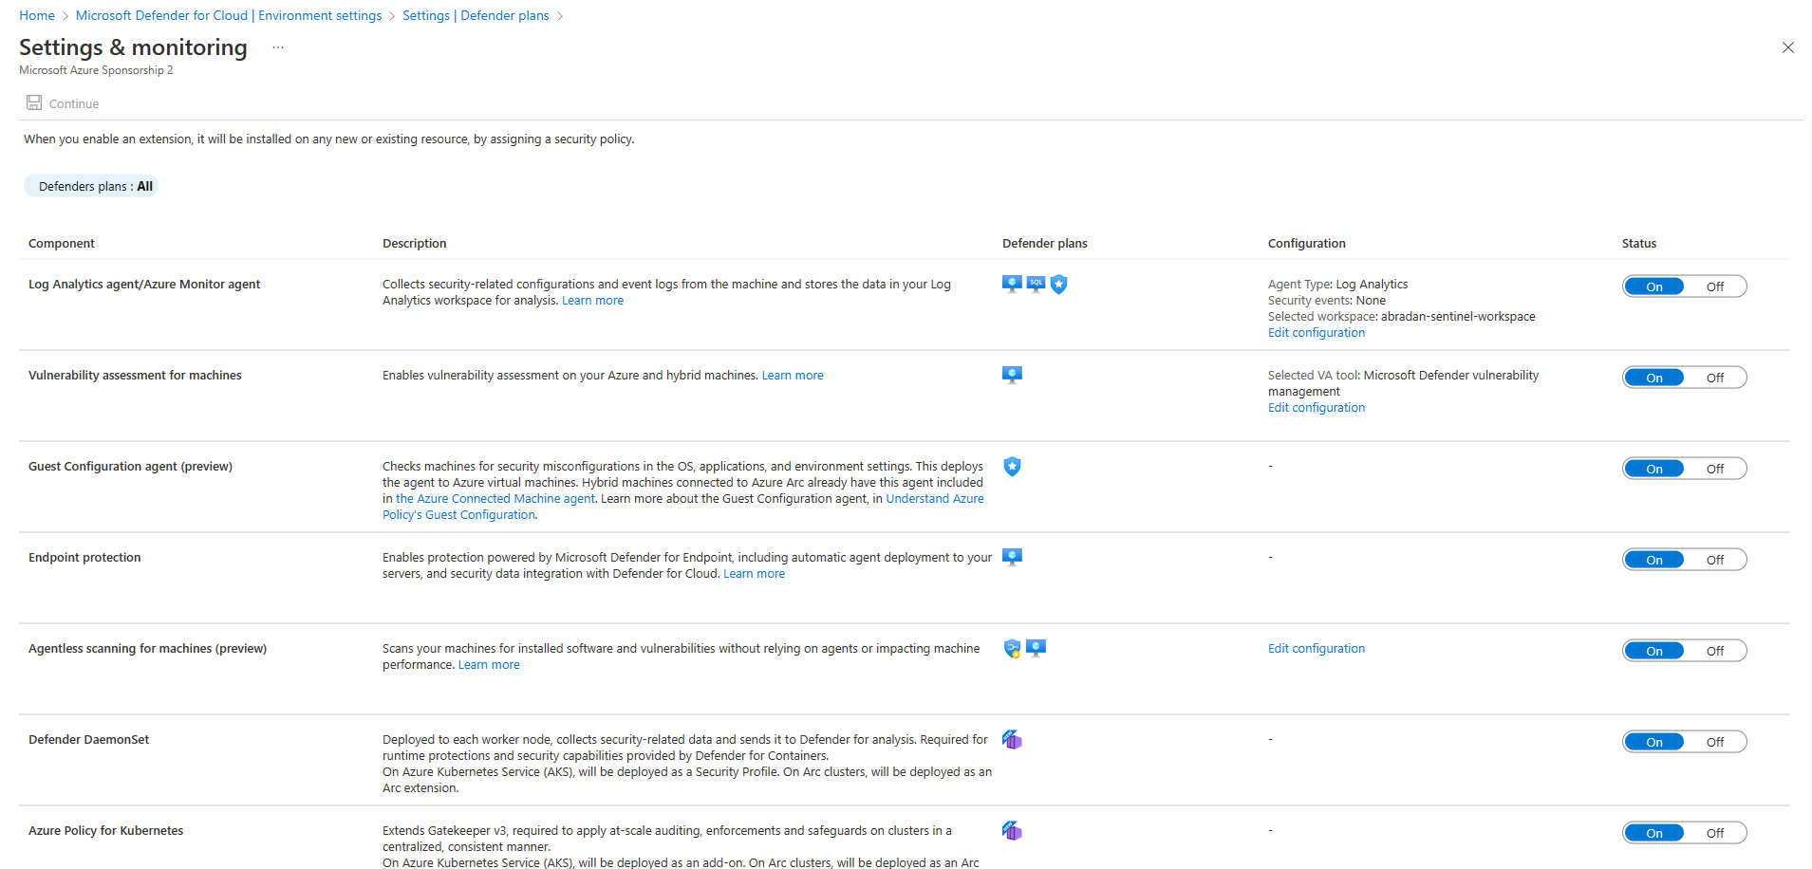
Task: Navigate to Settings | Defender plans breadcrumb
Action: pyautogui.click(x=476, y=15)
